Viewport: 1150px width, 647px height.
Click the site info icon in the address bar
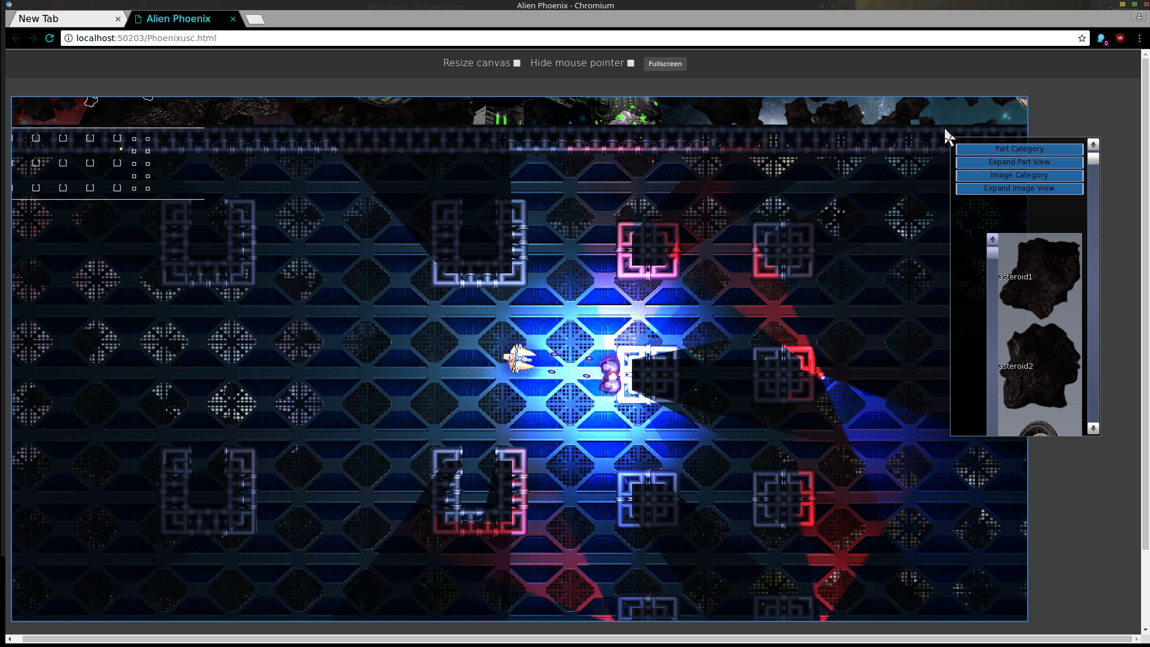tap(69, 38)
